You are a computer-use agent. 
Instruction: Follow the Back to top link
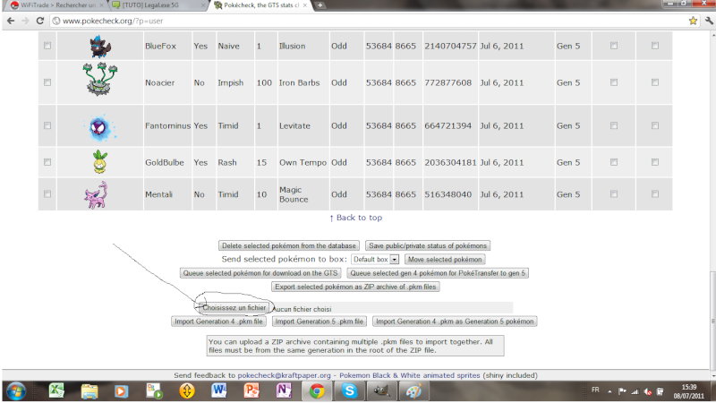tap(355, 218)
